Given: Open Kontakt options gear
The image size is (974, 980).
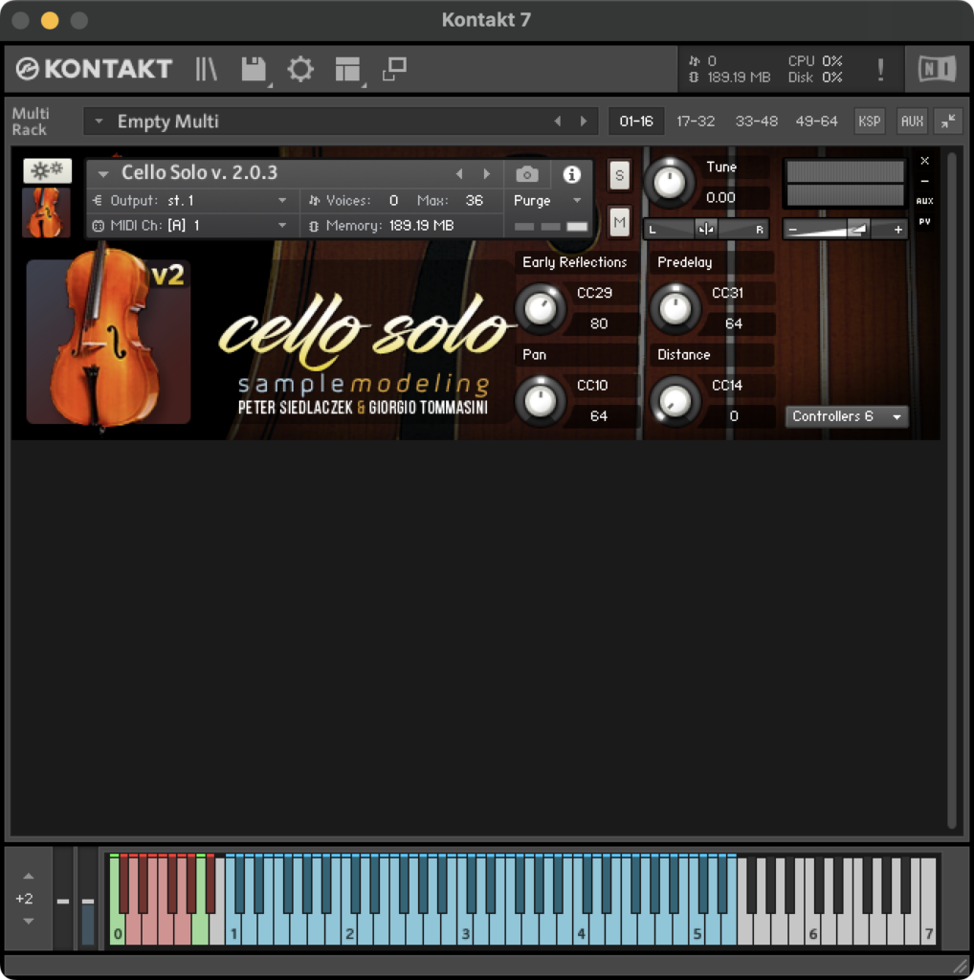Looking at the screenshot, I should tap(300, 69).
